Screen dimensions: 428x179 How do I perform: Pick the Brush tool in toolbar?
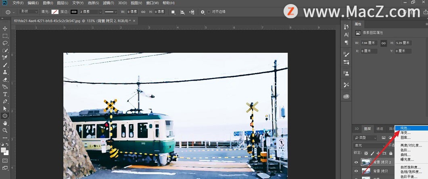pos(5,65)
